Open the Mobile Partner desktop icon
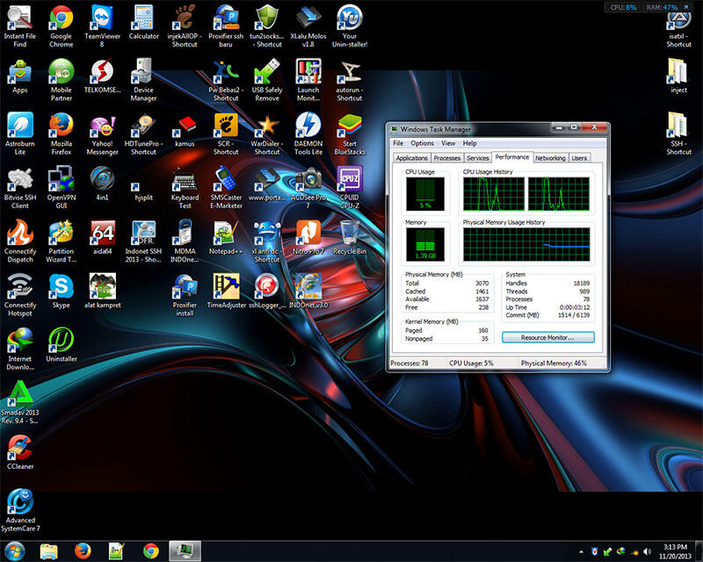 [x=62, y=80]
